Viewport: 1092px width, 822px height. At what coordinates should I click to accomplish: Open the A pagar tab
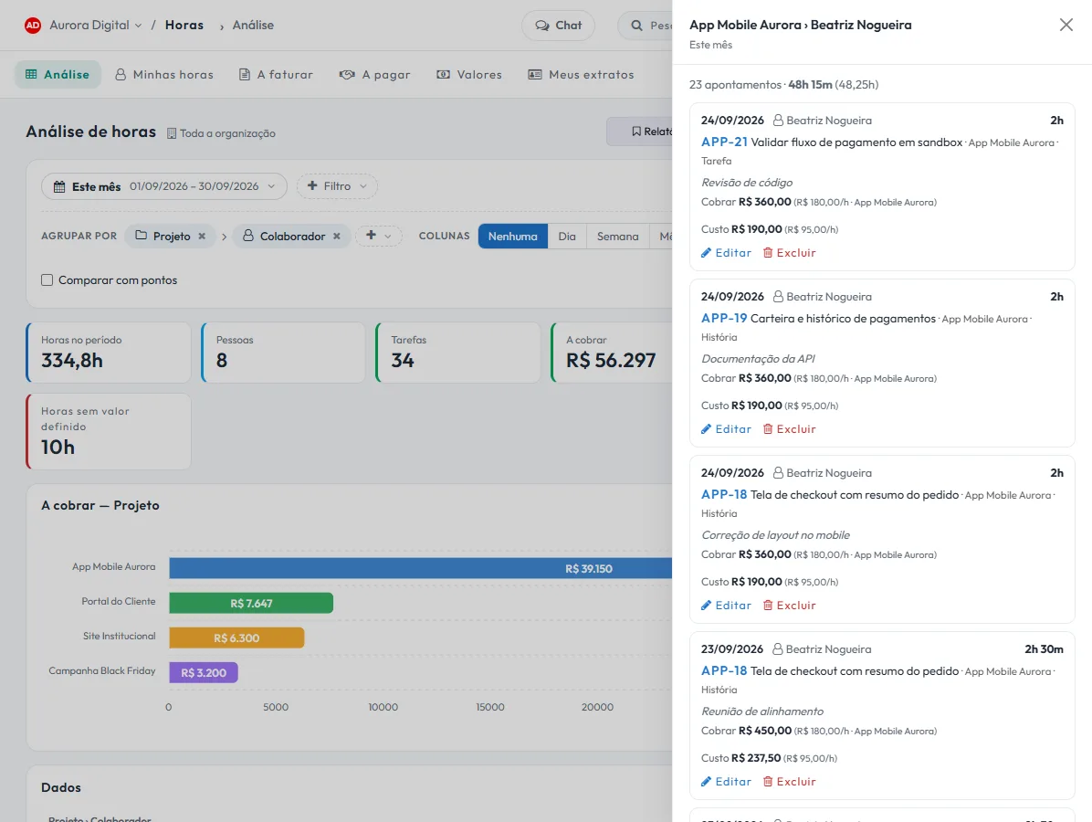374,75
